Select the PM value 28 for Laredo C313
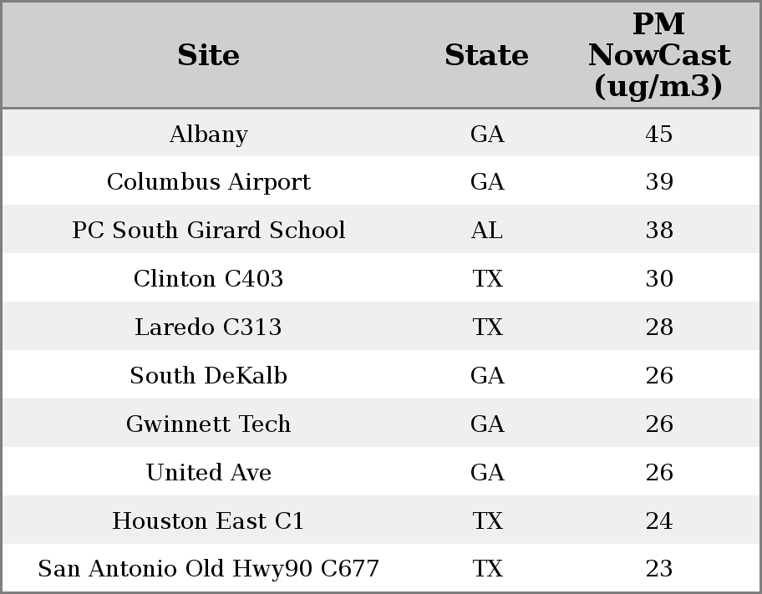The width and height of the screenshot is (762, 594). pos(658,327)
